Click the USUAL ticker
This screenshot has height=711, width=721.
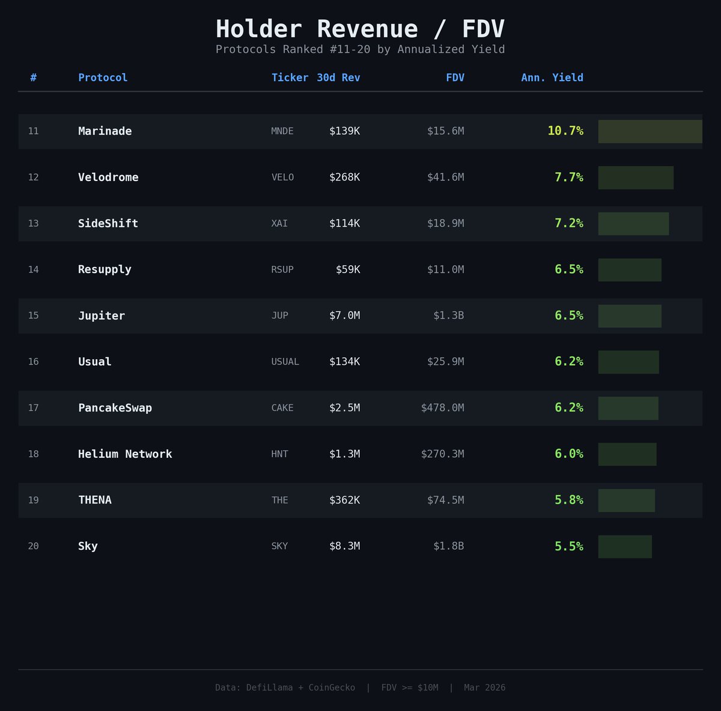(285, 362)
